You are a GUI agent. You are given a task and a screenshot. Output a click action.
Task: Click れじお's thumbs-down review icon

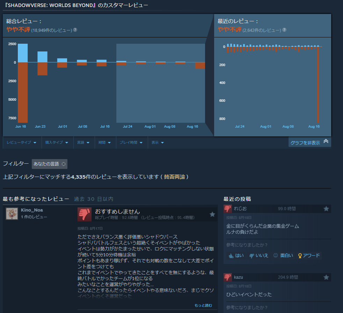tap(228, 209)
